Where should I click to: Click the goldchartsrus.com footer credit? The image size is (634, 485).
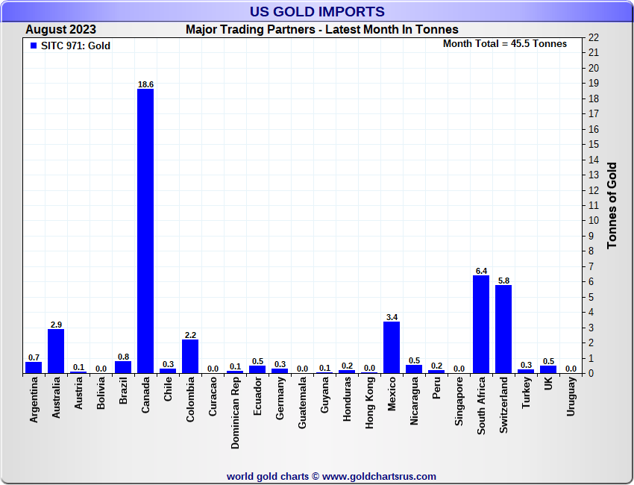(331, 477)
